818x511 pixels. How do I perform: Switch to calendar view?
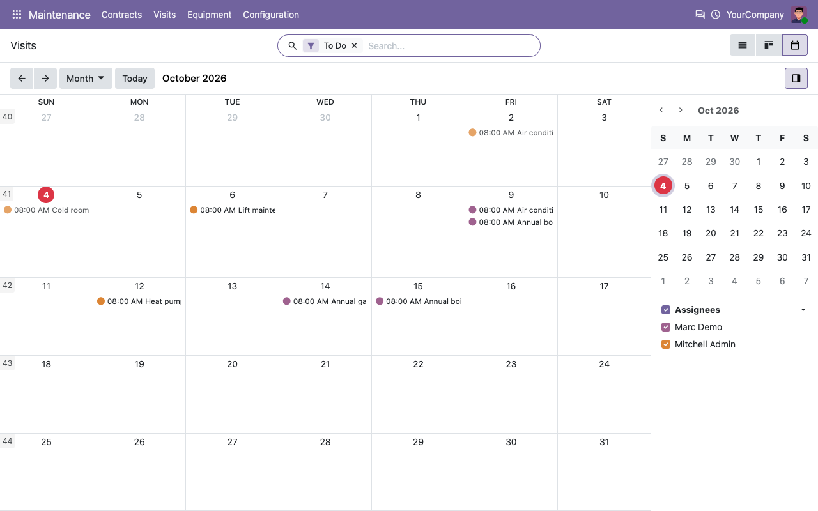(795, 45)
